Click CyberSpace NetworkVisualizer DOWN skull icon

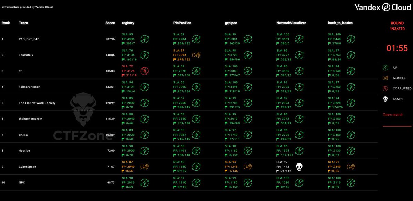click(x=299, y=167)
